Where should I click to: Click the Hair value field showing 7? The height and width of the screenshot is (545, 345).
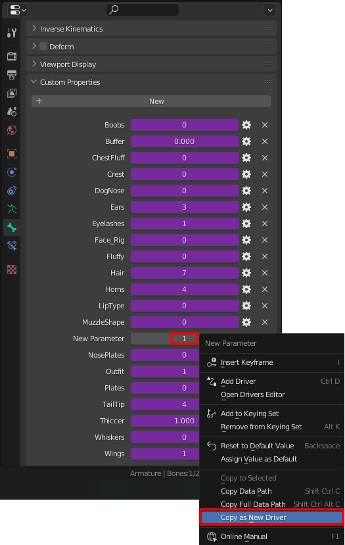[x=185, y=273]
